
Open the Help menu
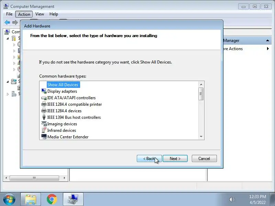[54, 14]
